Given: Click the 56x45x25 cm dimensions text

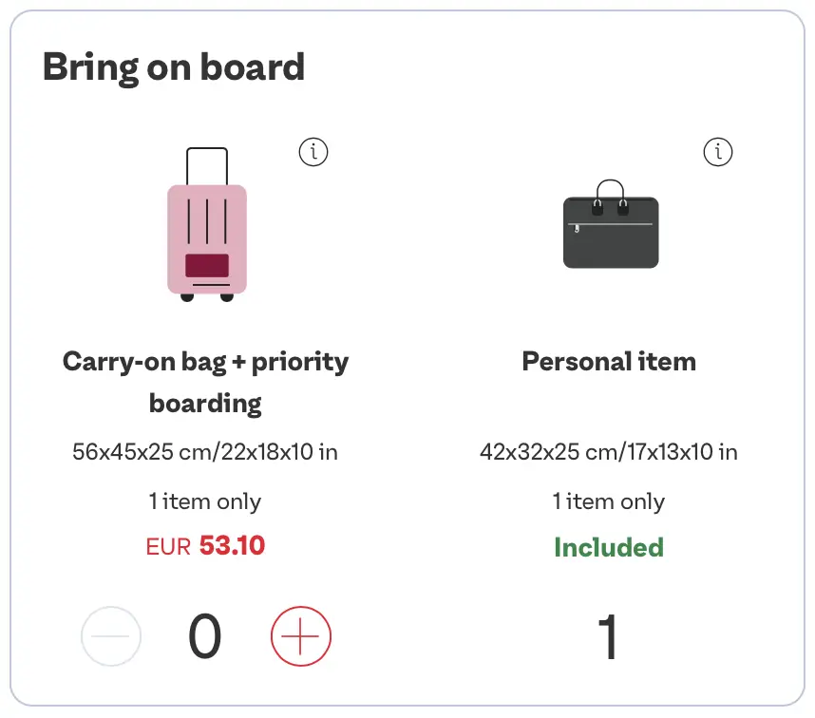Looking at the screenshot, I should (x=205, y=451).
